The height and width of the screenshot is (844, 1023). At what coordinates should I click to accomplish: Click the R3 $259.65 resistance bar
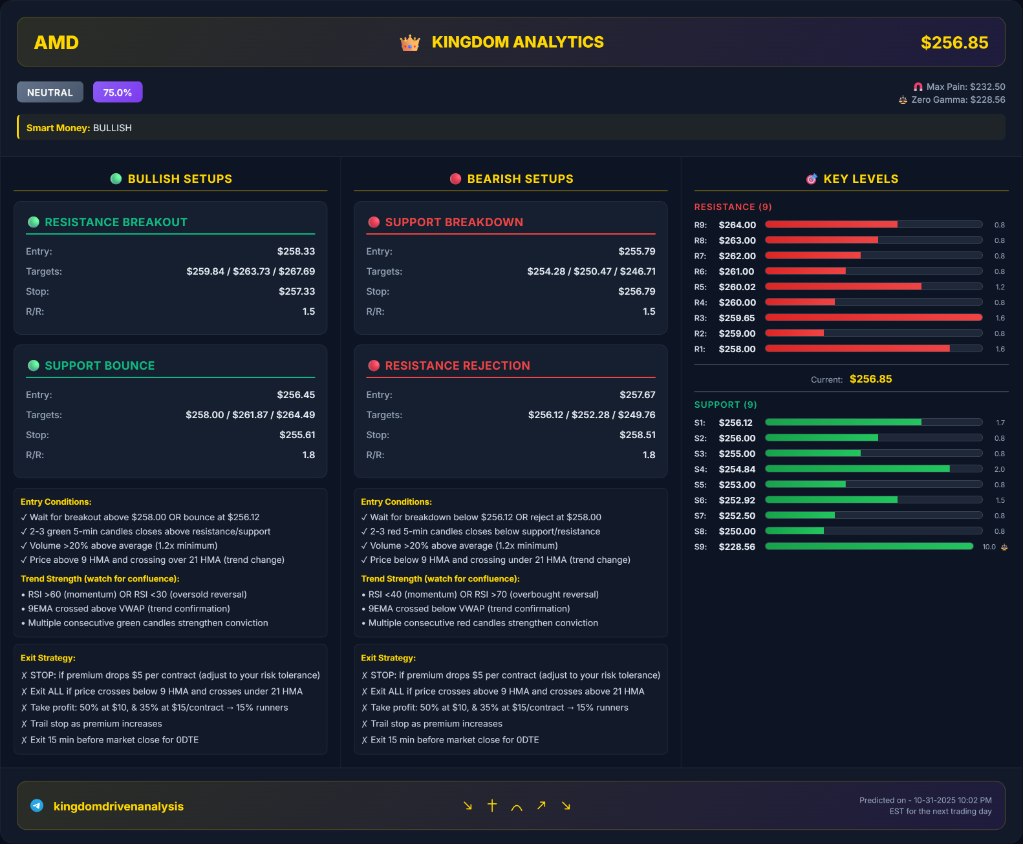tap(874, 318)
